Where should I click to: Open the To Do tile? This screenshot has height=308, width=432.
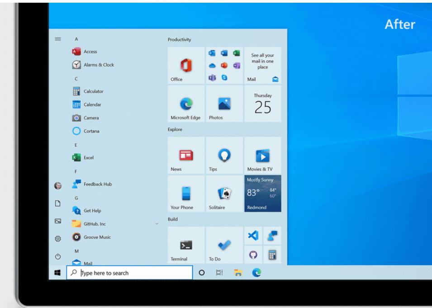coord(224,245)
